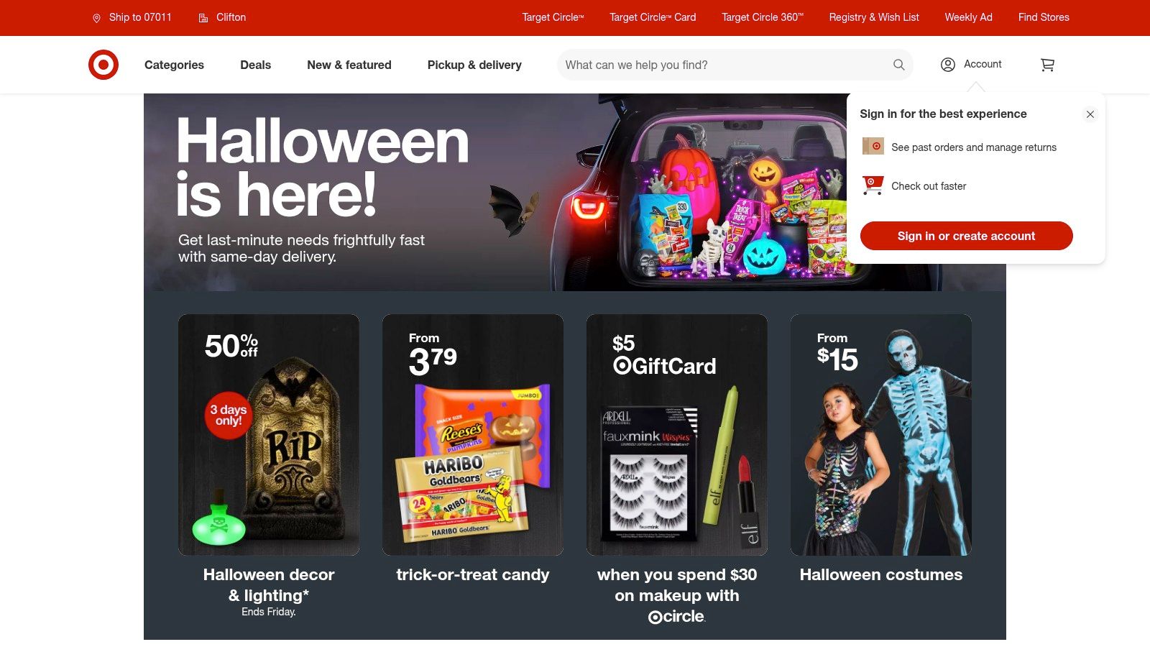This screenshot has width=1150, height=647.
Task: Click the package icon for past orders
Action: point(873,147)
